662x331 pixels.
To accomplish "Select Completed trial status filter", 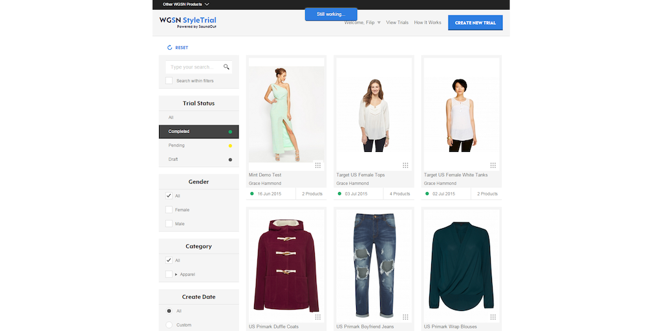I will (199, 132).
